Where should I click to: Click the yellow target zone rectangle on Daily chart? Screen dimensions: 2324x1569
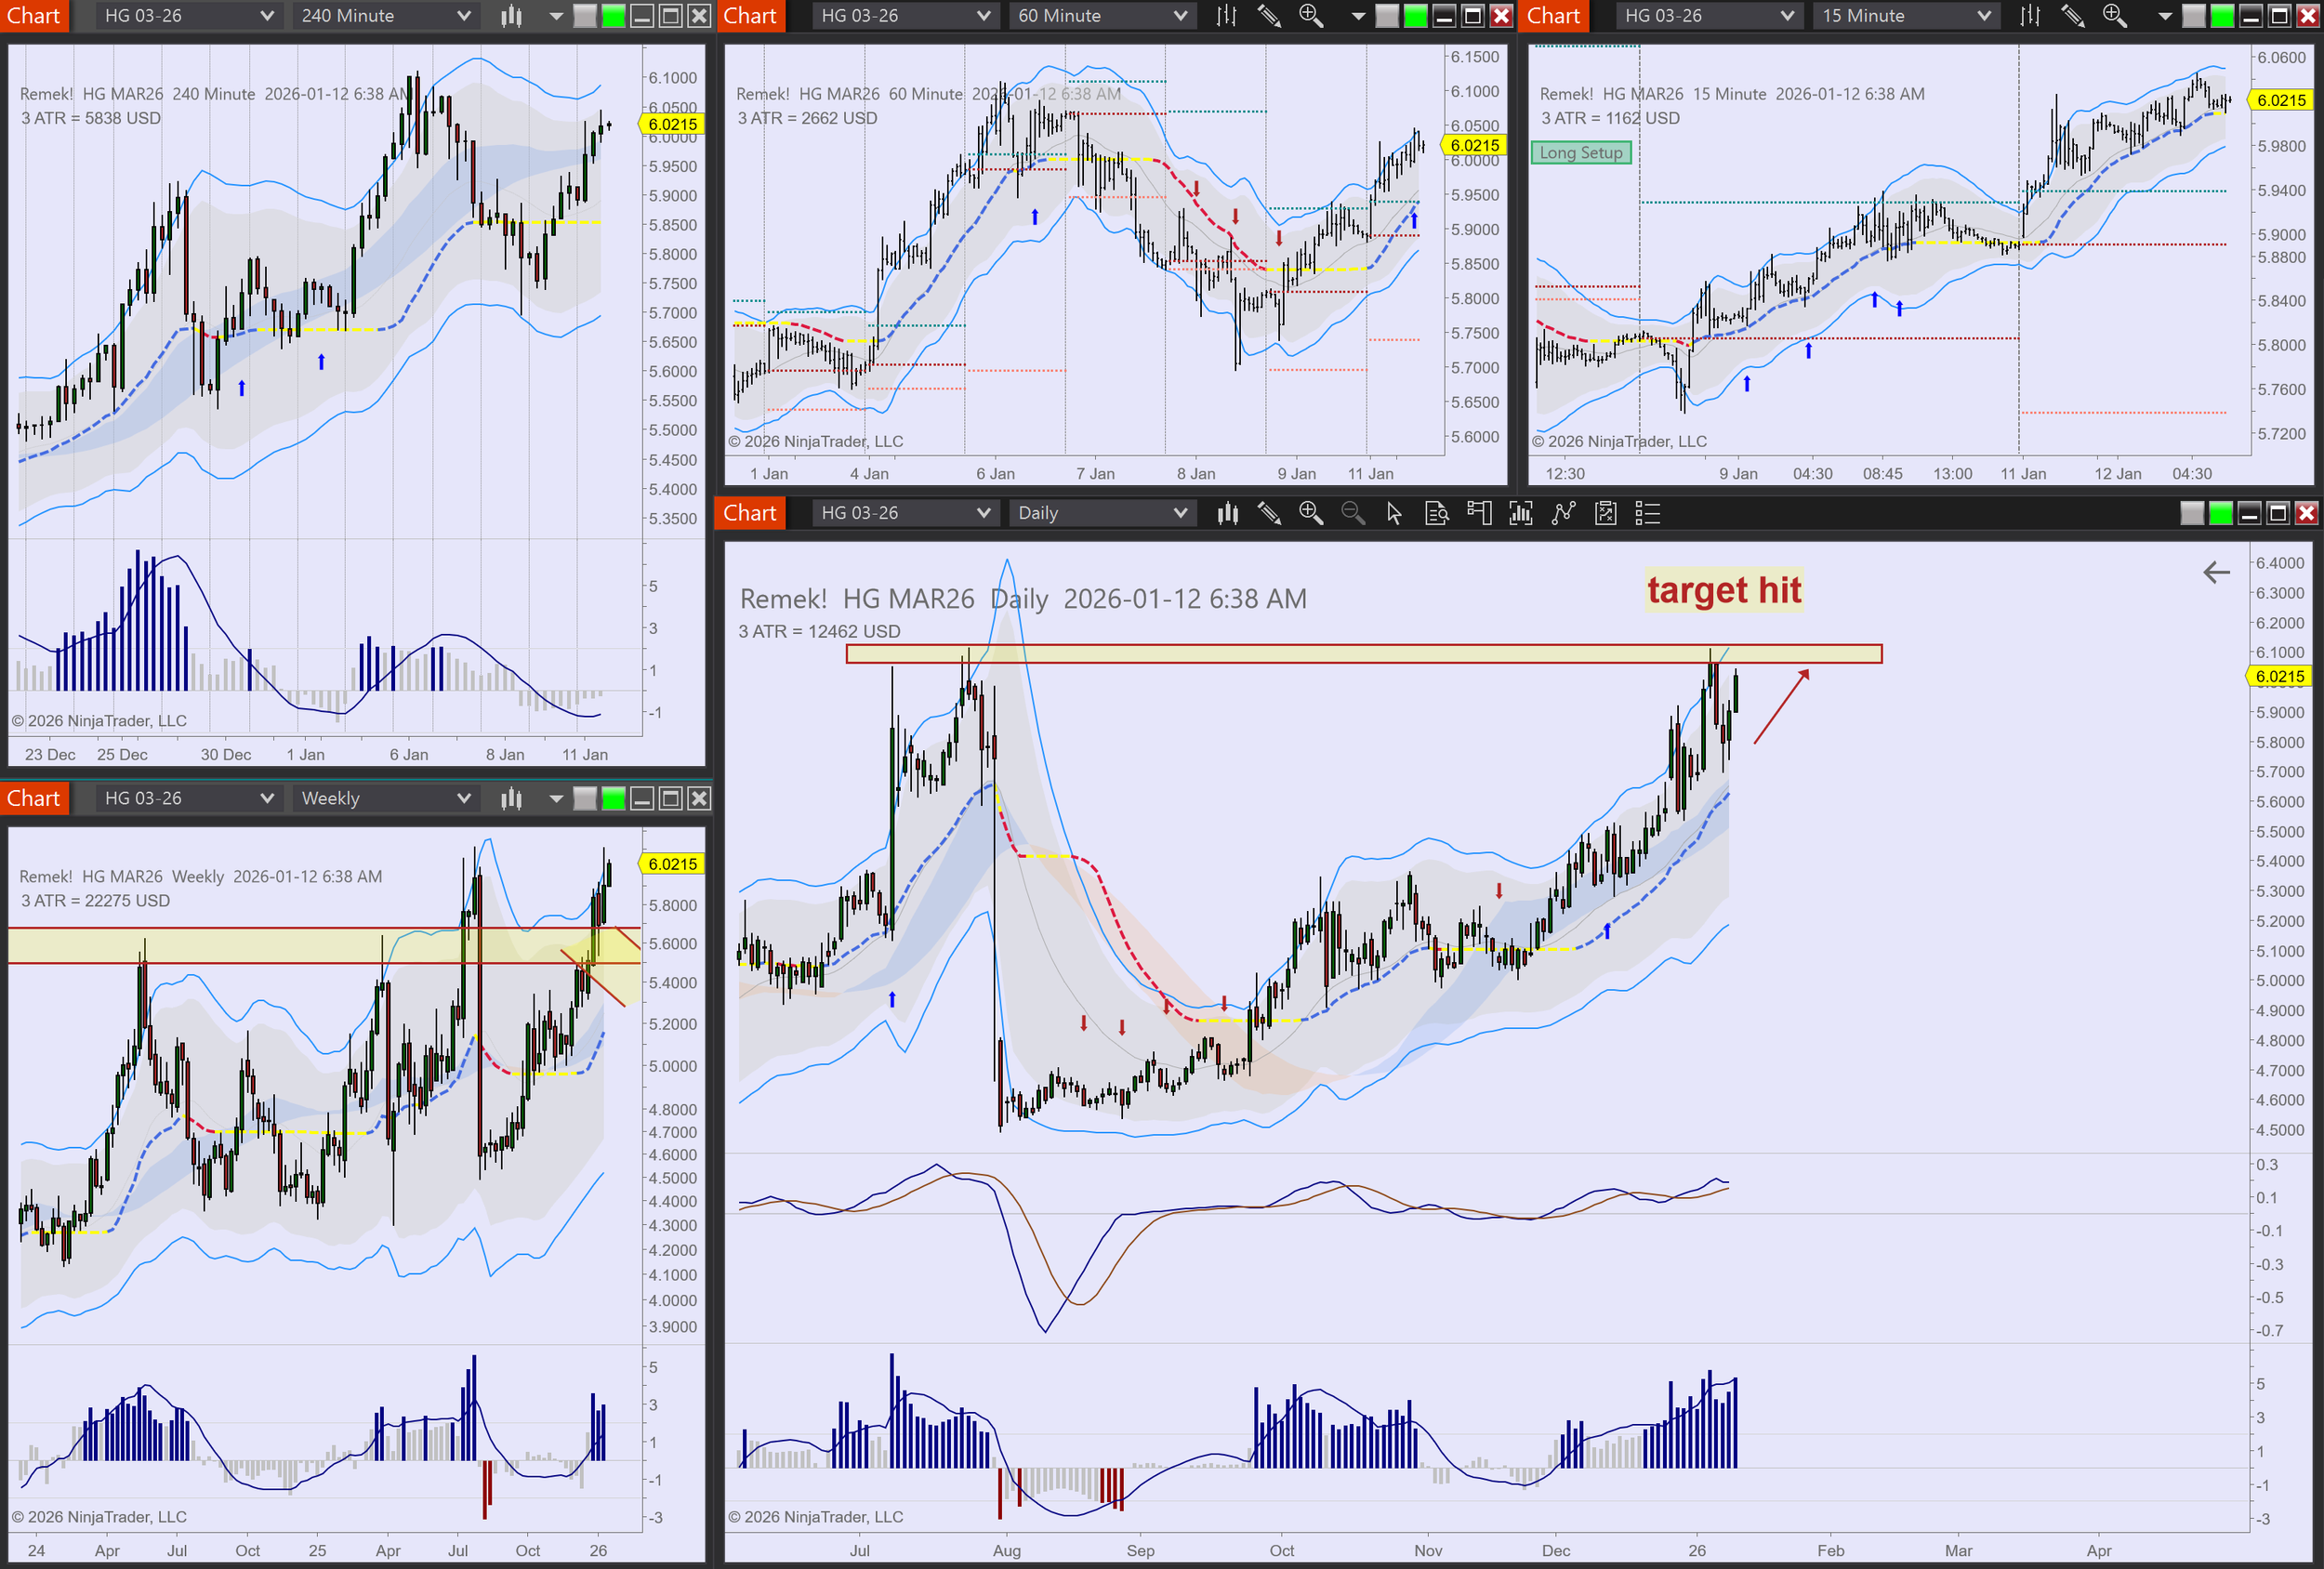pos(1300,654)
